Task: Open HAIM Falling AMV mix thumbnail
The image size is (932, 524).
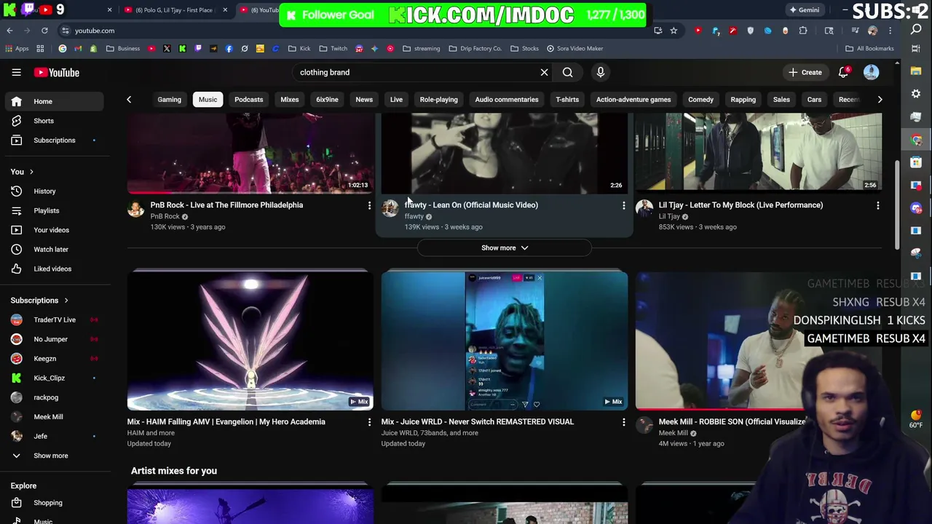Action: pos(250,341)
